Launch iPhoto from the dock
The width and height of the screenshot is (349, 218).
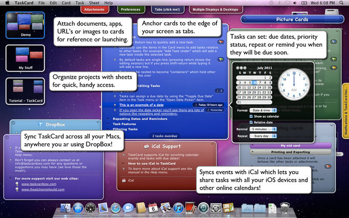pos(166,208)
